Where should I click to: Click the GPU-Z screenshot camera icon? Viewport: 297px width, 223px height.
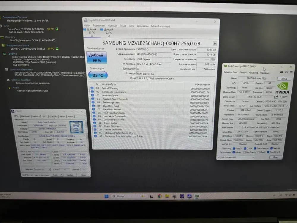[282, 72]
